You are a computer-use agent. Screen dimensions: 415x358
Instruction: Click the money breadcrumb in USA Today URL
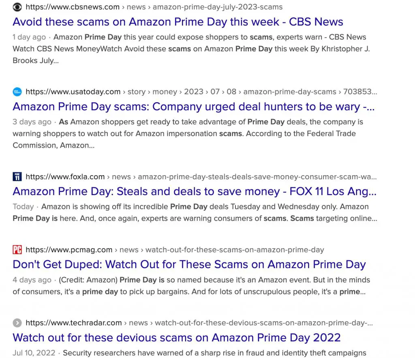click(165, 91)
